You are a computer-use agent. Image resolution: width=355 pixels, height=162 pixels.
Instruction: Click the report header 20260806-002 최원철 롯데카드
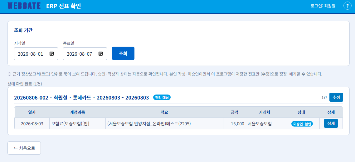click(81, 98)
